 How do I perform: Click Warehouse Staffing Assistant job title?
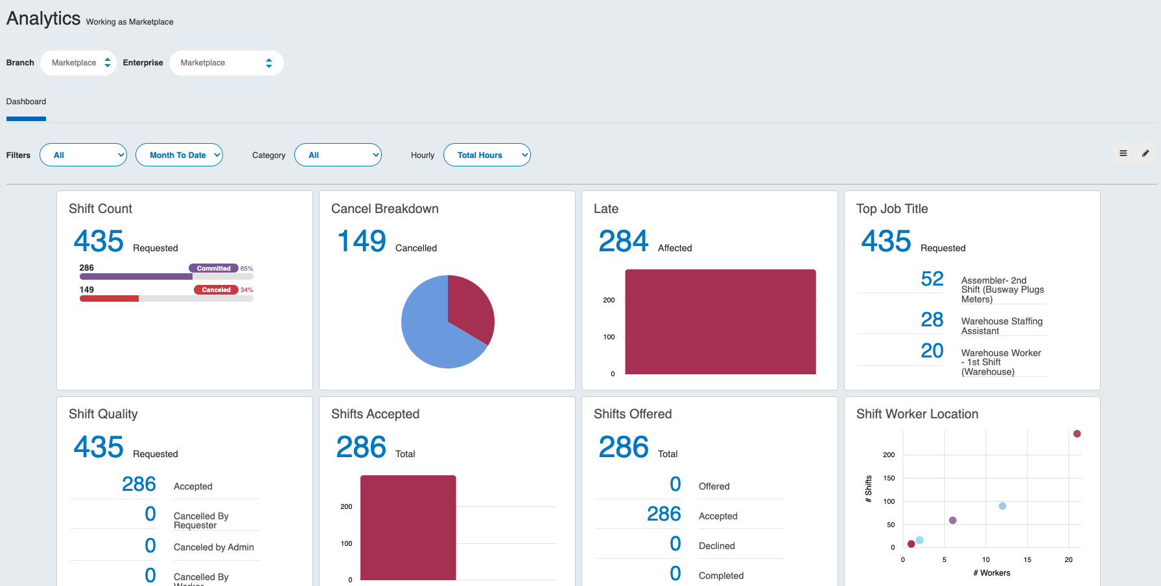1002,326
